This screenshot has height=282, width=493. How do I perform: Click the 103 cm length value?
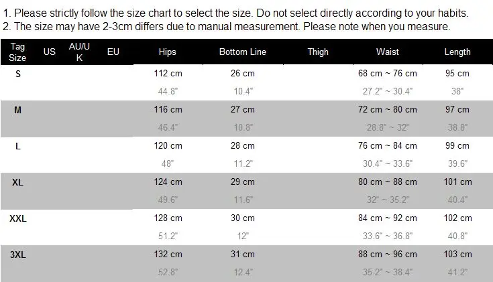(457, 255)
